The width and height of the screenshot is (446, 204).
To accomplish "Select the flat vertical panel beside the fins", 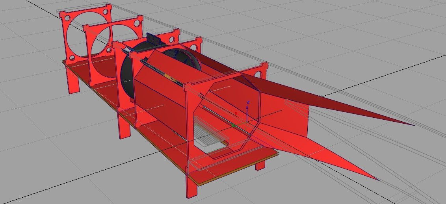I will point(292,118).
